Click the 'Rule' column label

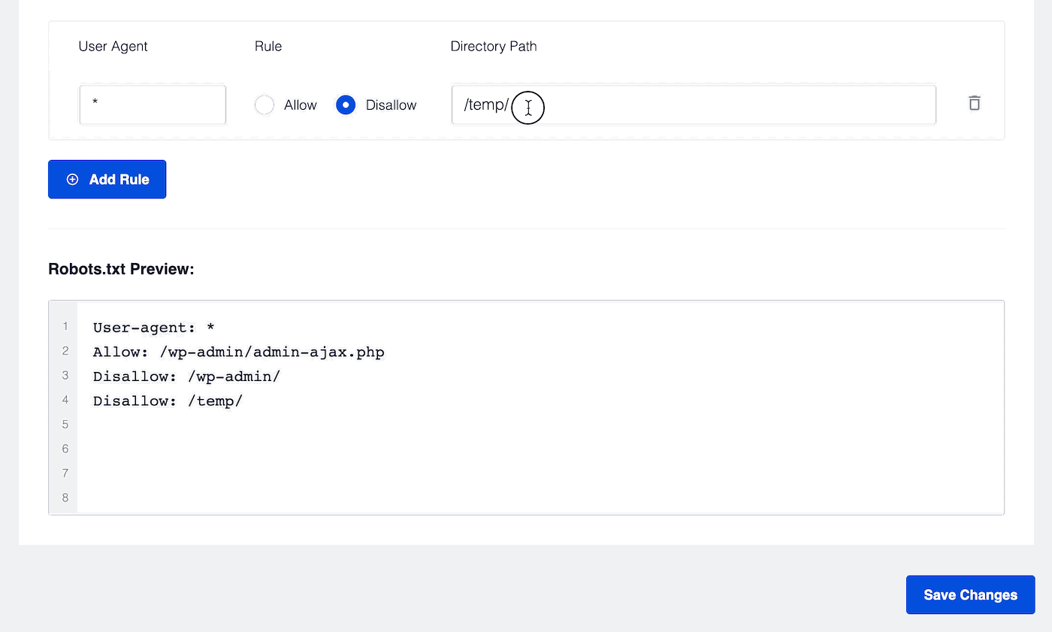(x=268, y=47)
